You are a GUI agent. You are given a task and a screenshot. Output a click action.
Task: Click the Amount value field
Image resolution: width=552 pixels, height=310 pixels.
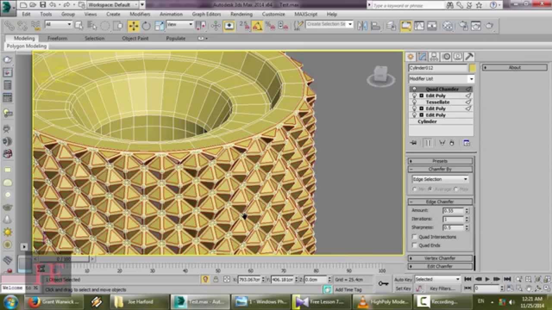pos(453,211)
